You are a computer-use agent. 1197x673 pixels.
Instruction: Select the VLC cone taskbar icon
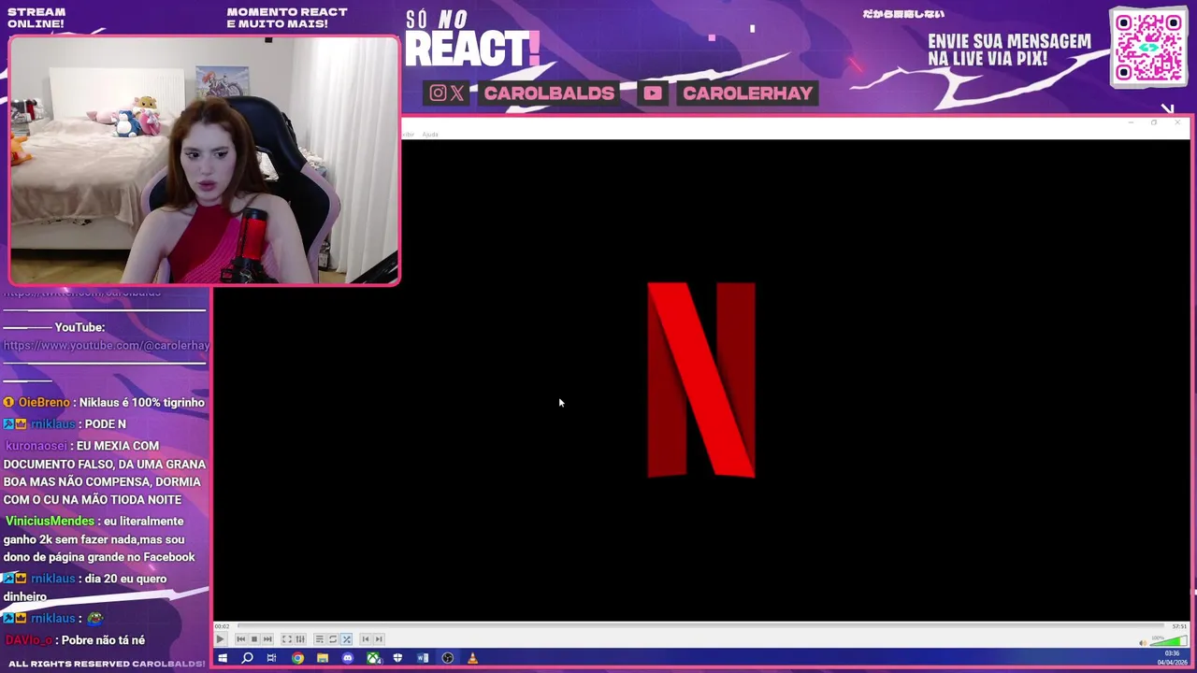click(472, 658)
